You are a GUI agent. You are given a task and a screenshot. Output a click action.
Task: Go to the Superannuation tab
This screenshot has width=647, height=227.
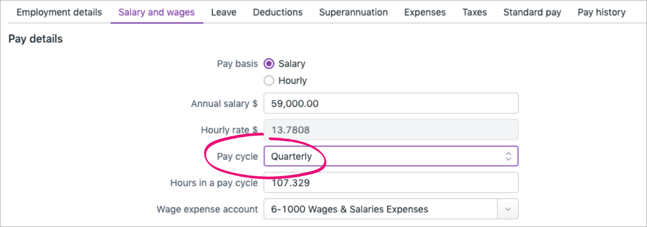(353, 12)
